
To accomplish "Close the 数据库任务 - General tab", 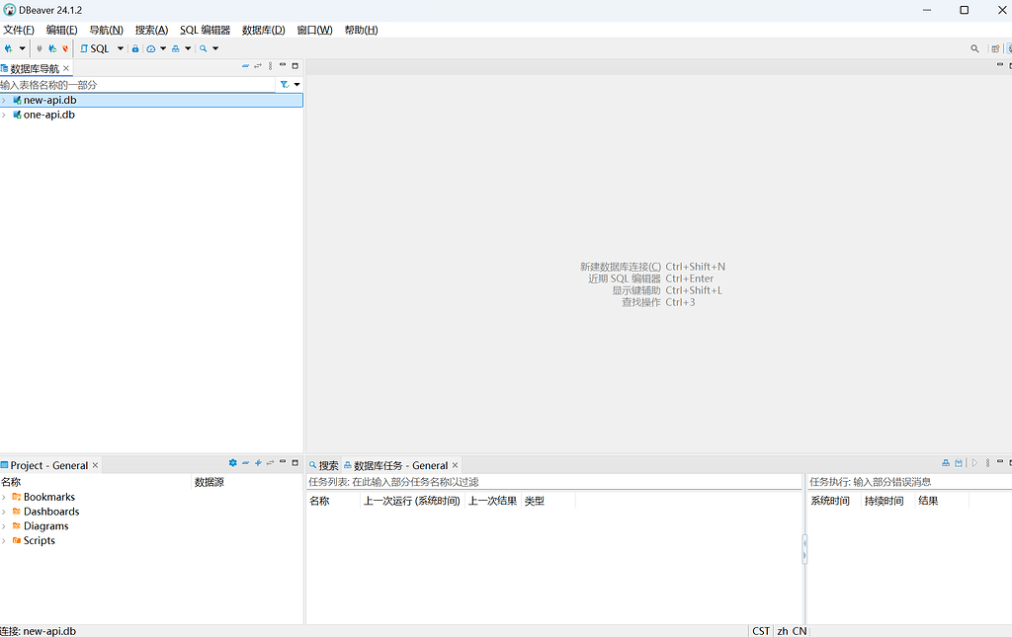I will tap(455, 465).
